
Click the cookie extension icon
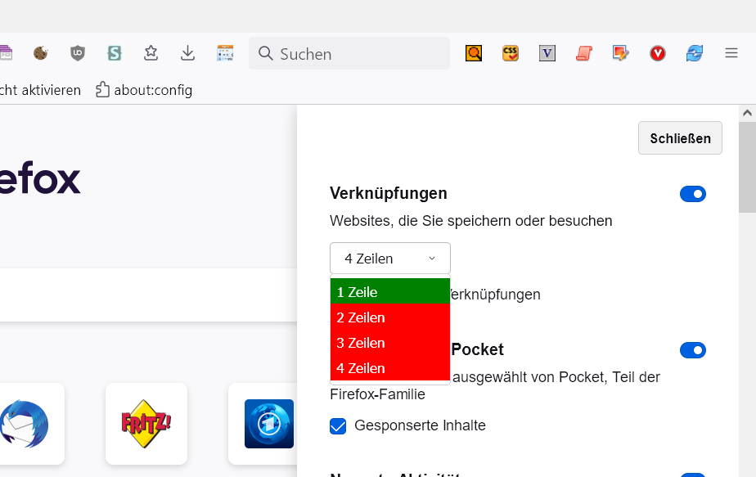pos(40,53)
